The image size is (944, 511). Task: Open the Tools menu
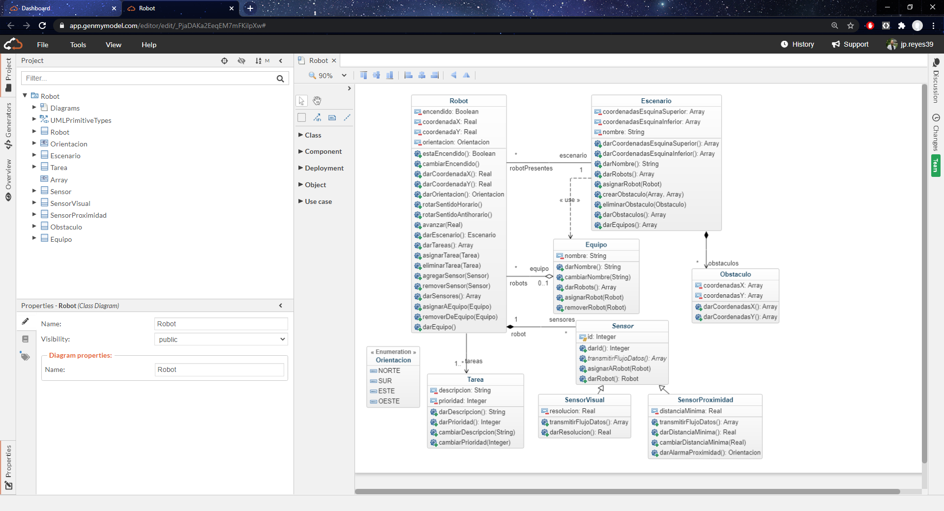[78, 45]
